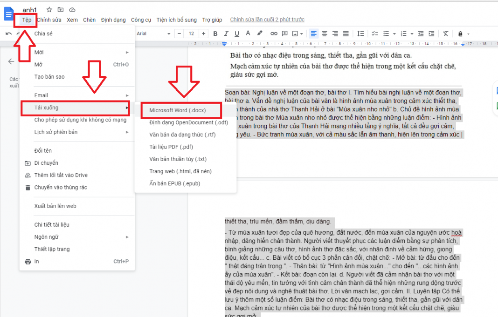This screenshot has height=317, width=498.
Task: Open the last edit history link
Action: 267,20
